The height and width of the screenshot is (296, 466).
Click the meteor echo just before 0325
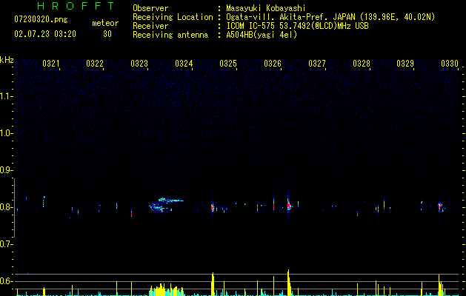pos(213,207)
